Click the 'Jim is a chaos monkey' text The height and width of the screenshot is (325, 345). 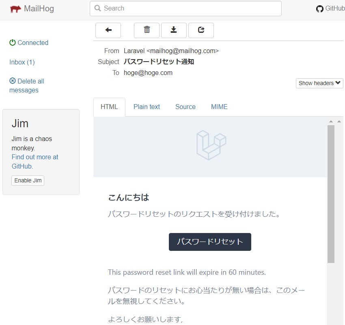tap(32, 143)
